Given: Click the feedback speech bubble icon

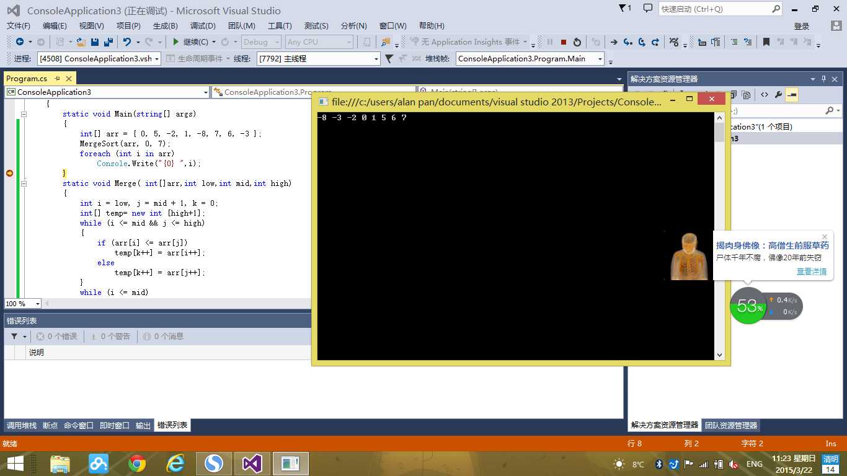Looking at the screenshot, I should 647,8.
